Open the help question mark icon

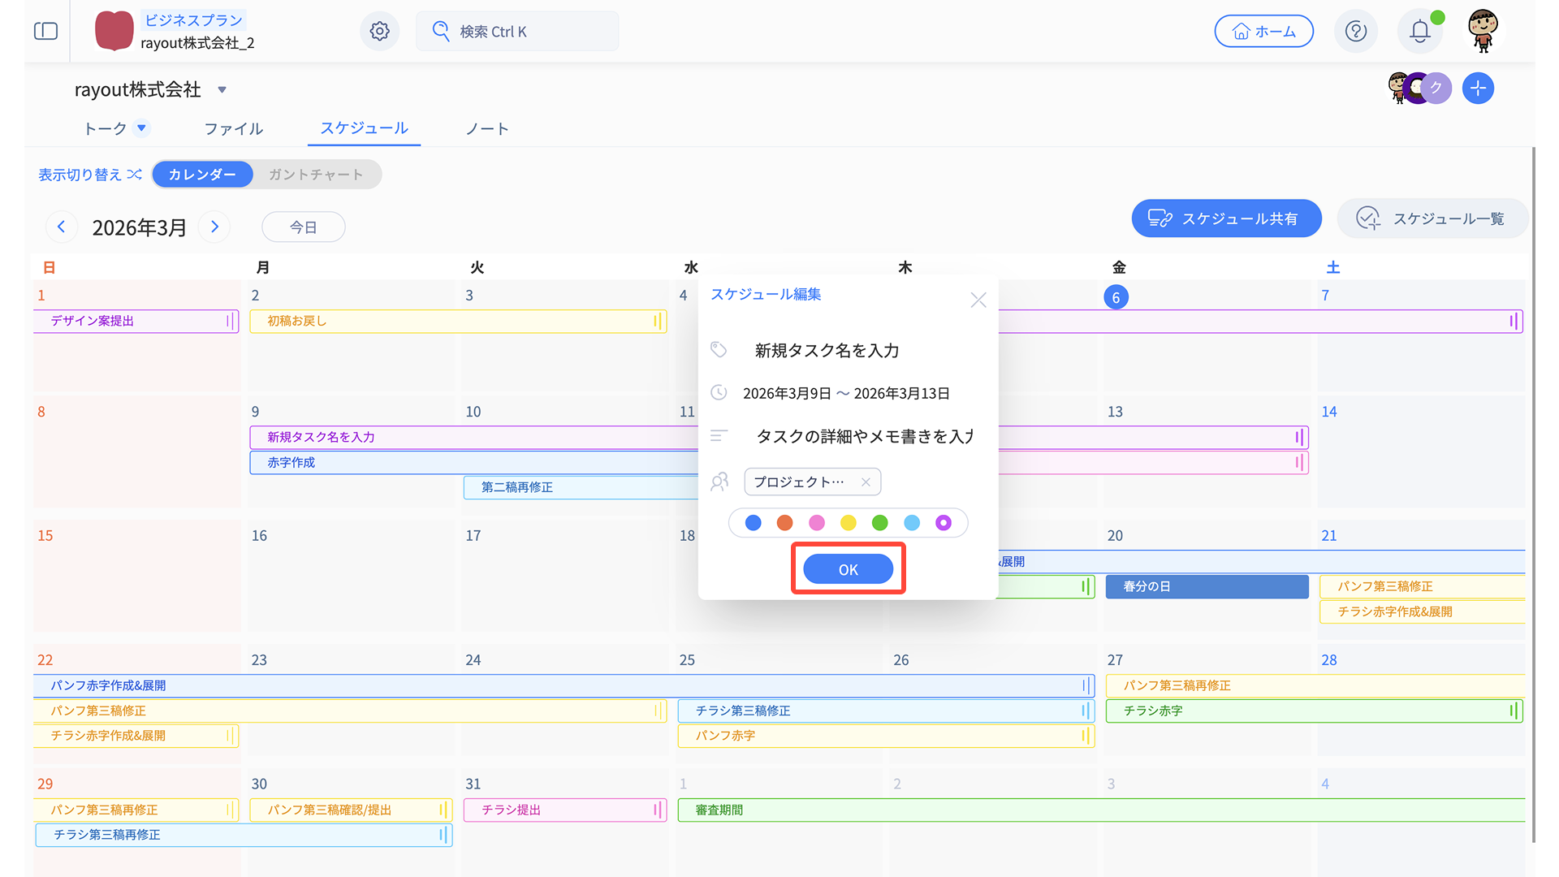tap(1355, 31)
